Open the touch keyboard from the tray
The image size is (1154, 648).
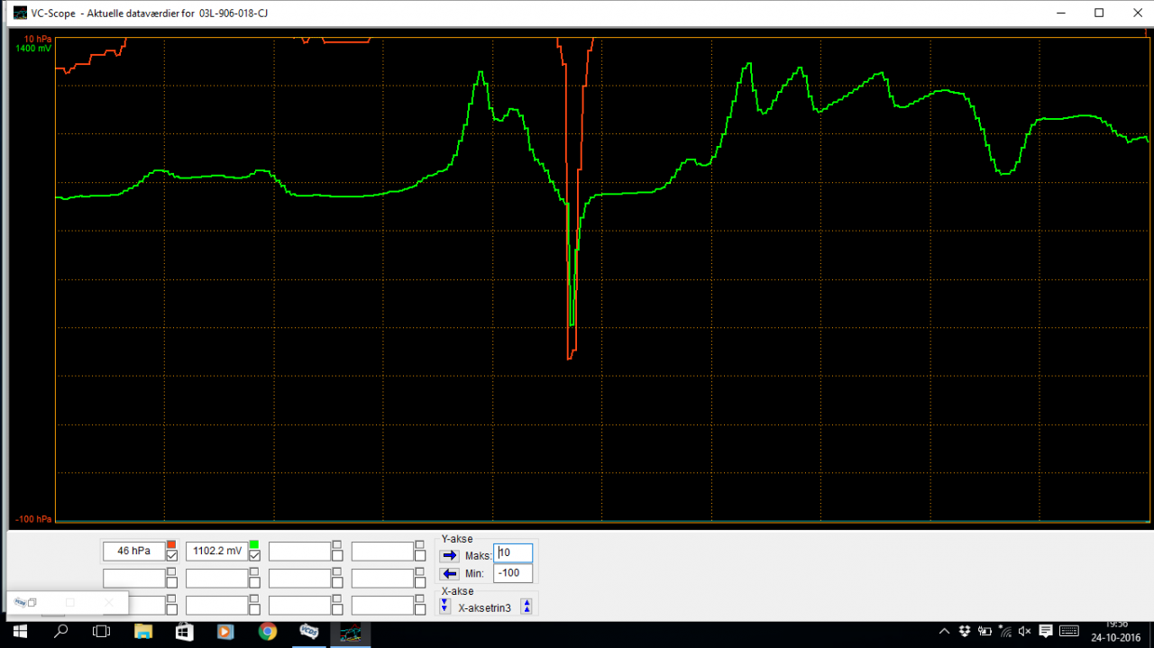click(1068, 631)
